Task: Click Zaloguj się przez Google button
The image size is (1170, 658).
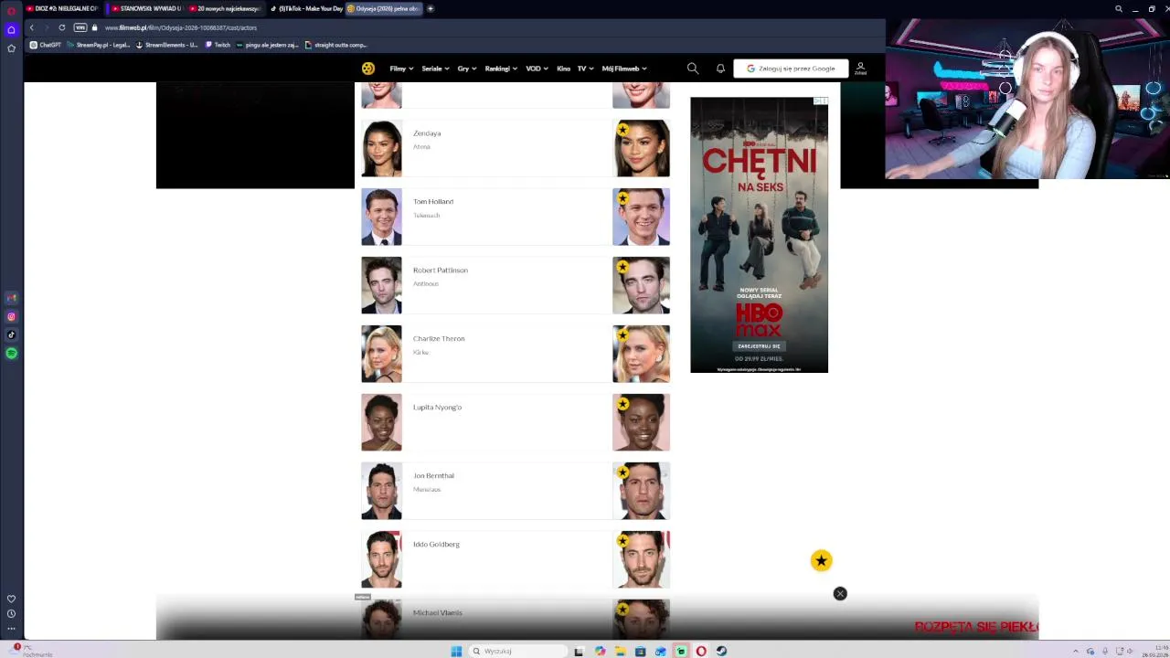Action: (791, 69)
